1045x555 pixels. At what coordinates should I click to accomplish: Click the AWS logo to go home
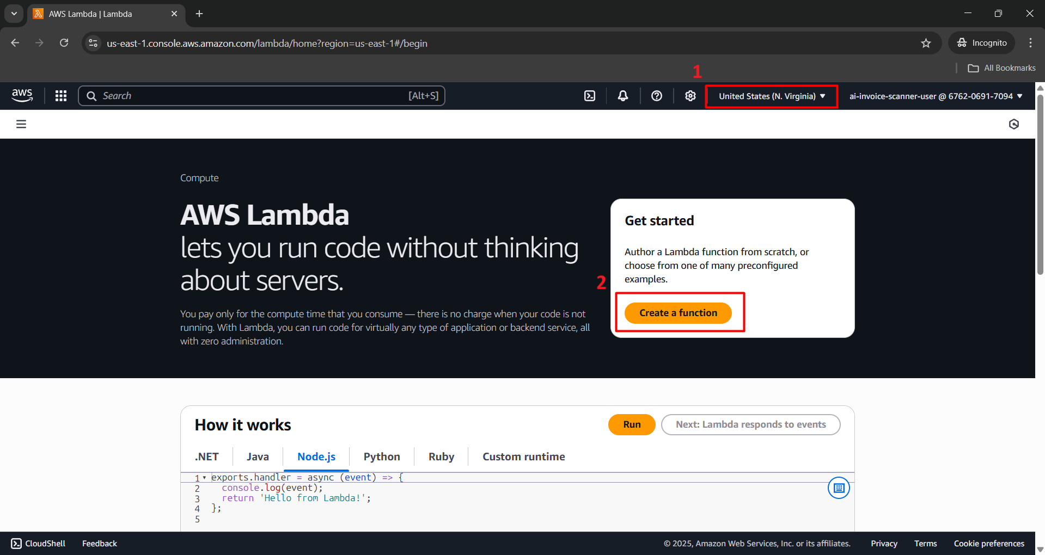pos(22,95)
